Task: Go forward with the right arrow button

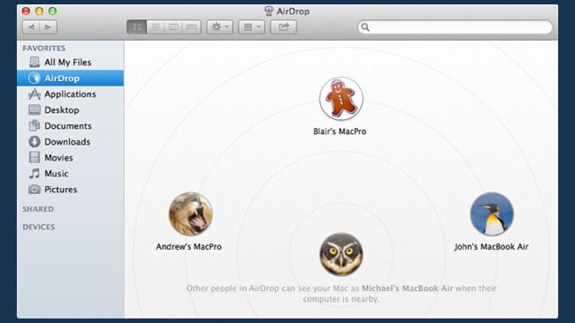Action: (x=49, y=27)
